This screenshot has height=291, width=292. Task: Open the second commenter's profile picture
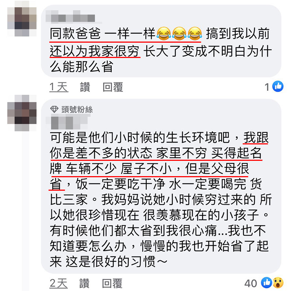coord(22,113)
